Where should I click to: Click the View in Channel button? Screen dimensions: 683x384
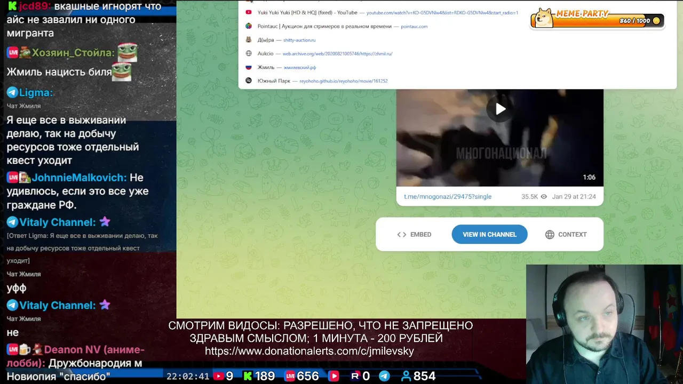pos(489,235)
